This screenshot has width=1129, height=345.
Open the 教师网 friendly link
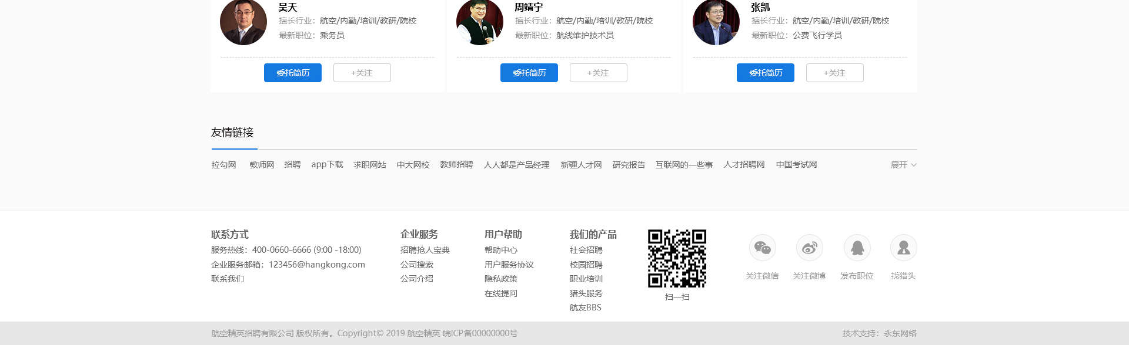tap(262, 165)
